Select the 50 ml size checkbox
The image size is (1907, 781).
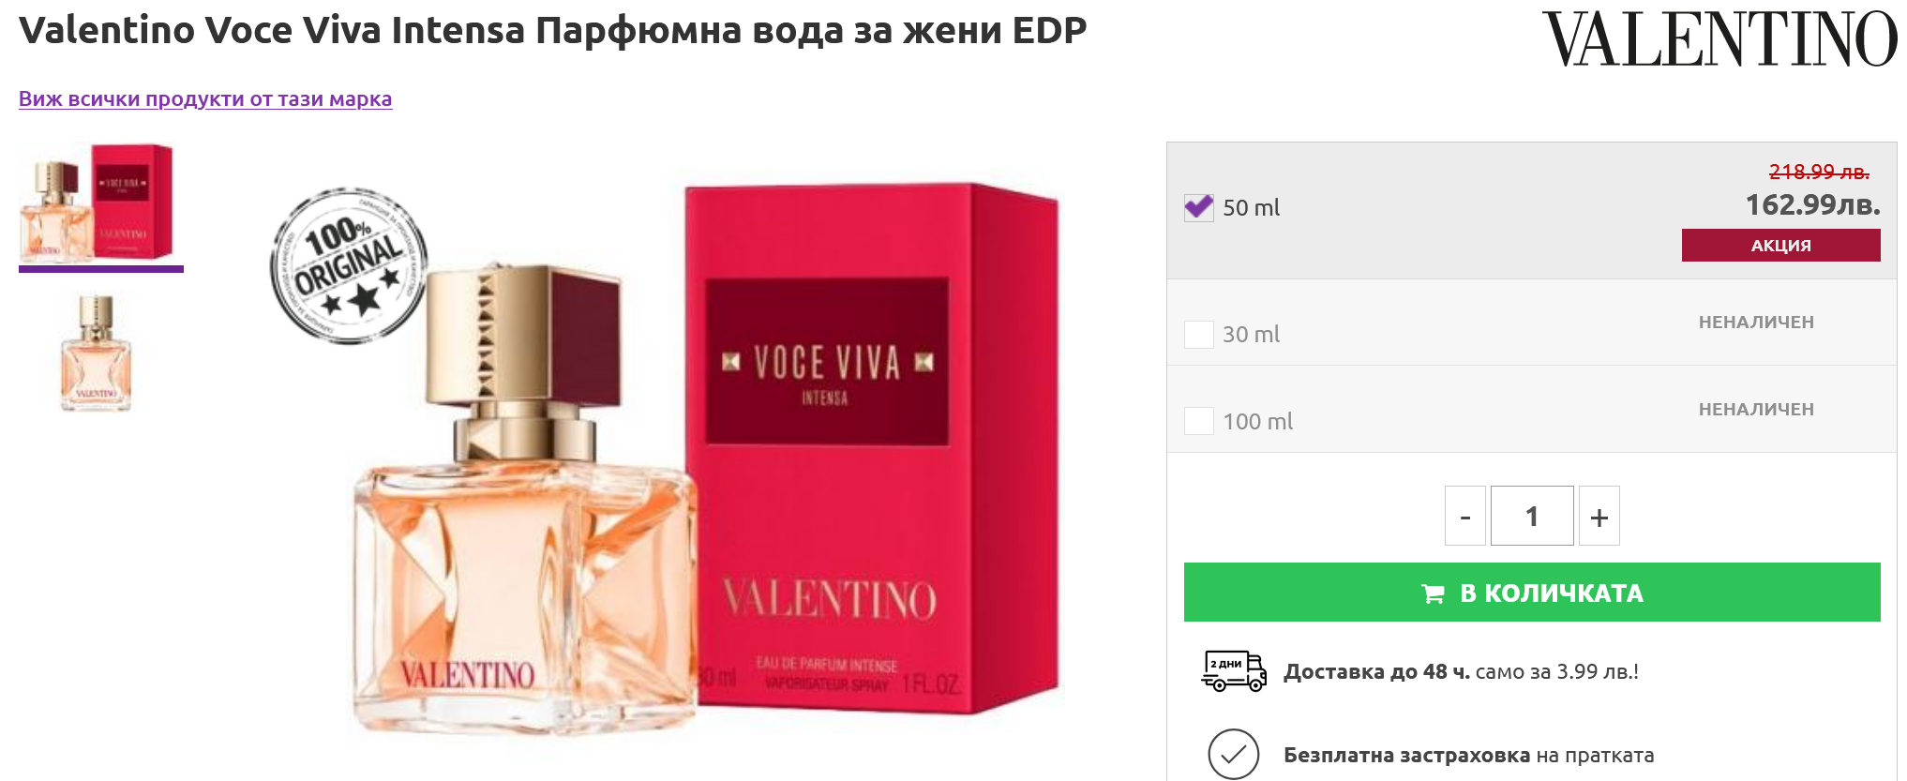[x=1199, y=207]
